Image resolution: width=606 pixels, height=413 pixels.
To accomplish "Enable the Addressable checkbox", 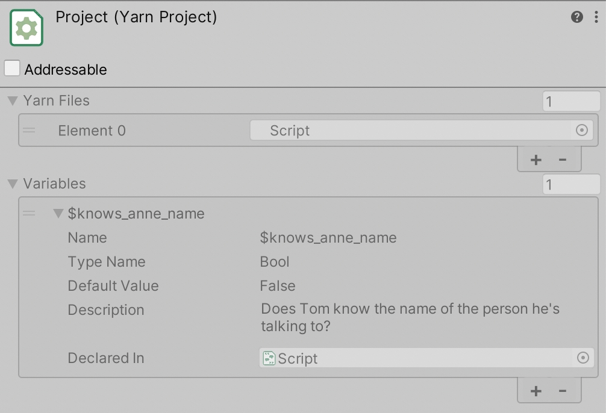I will (12, 69).
